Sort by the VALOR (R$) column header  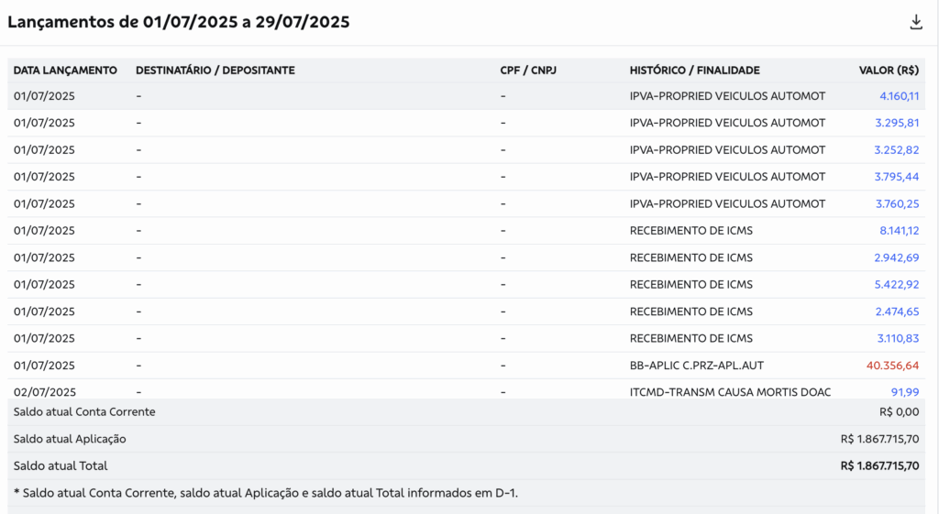889,71
